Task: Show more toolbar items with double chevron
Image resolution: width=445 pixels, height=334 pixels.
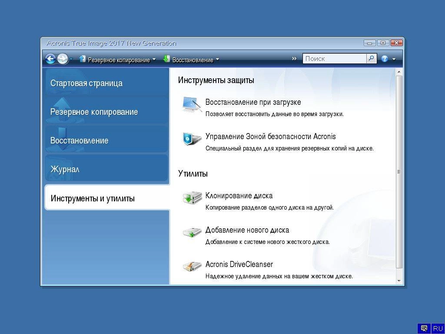Action: (294, 59)
